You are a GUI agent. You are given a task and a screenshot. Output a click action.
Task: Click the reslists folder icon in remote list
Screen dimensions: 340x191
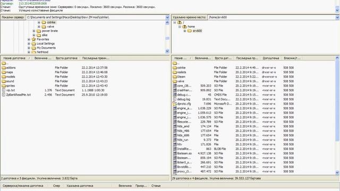(175, 72)
